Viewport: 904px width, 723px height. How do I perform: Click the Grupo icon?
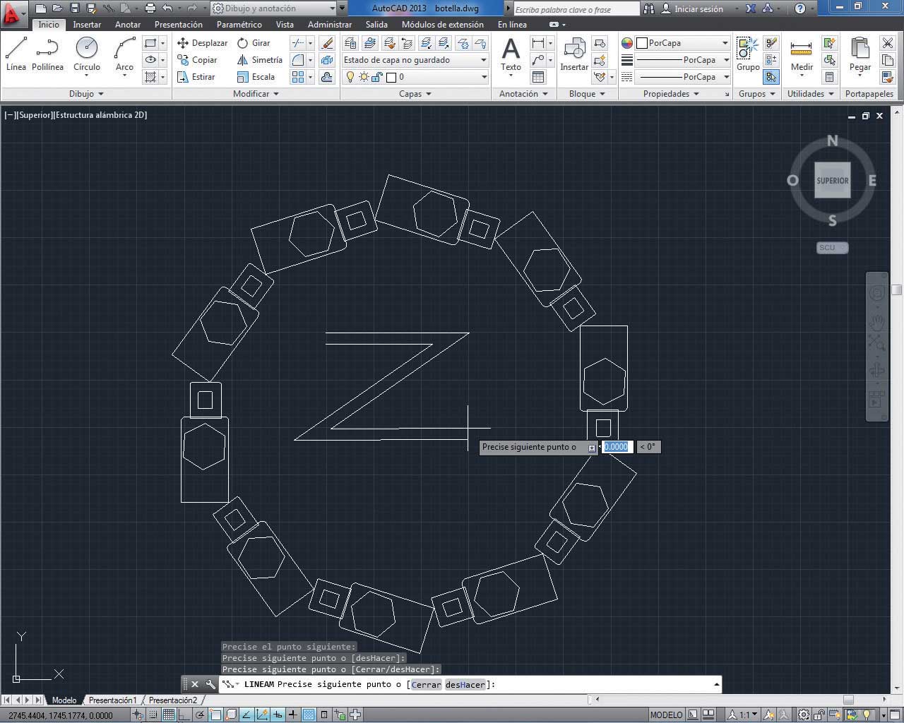747,54
